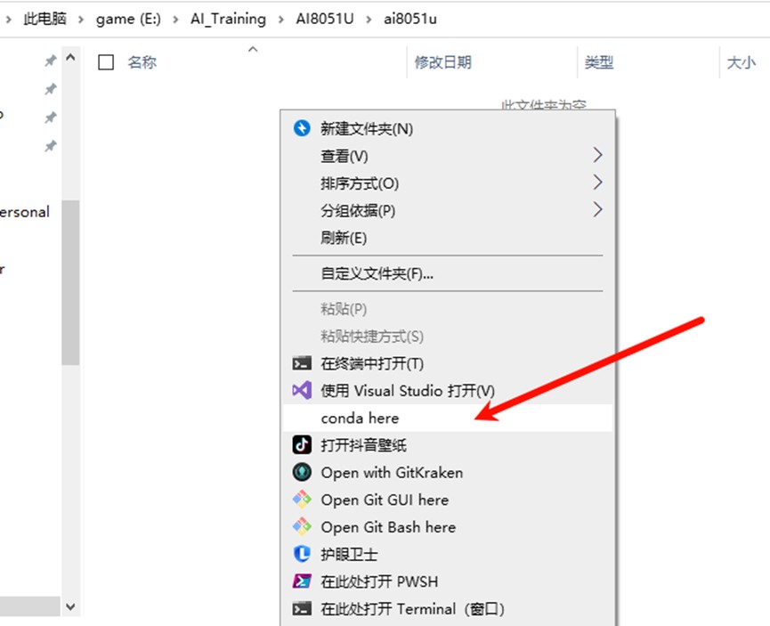Go to AI_Training in the address path
The width and height of the screenshot is (770, 626).
pyautogui.click(x=229, y=20)
